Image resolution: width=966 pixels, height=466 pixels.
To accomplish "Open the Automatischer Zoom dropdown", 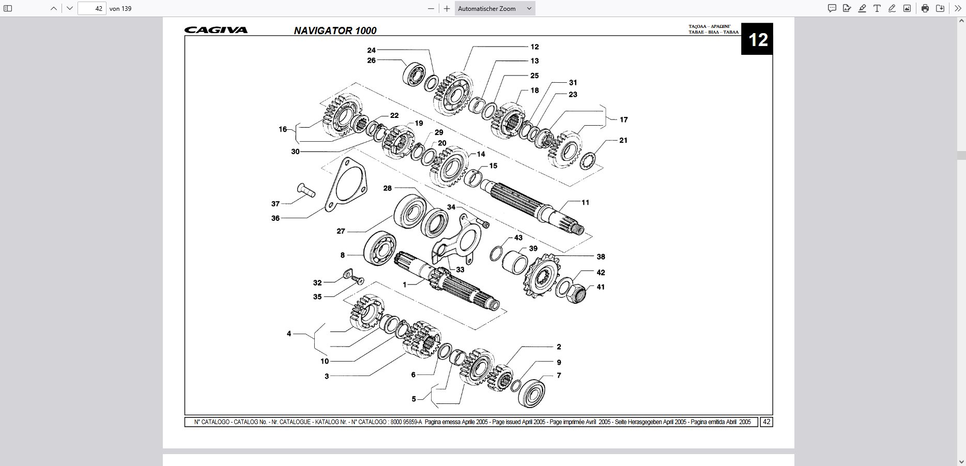I will click(495, 8).
